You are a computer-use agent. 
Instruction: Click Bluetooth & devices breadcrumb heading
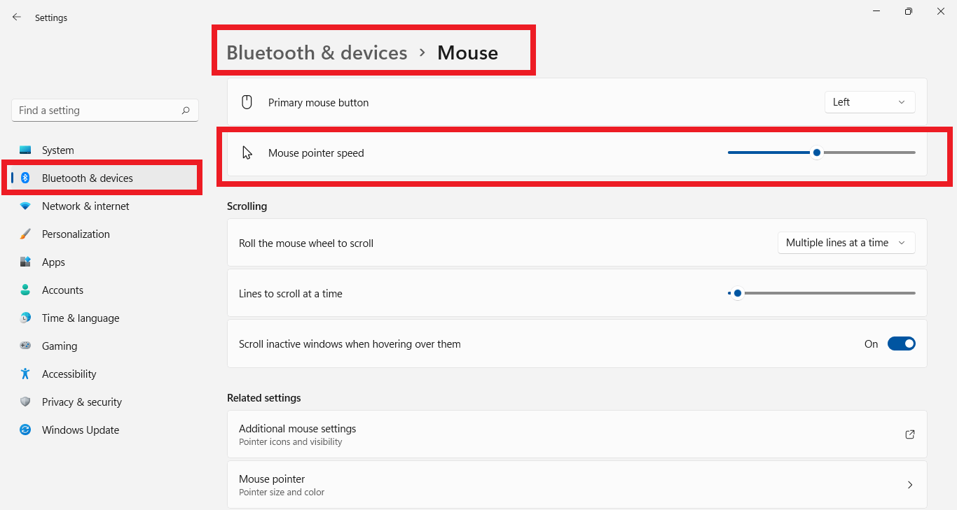(x=317, y=53)
